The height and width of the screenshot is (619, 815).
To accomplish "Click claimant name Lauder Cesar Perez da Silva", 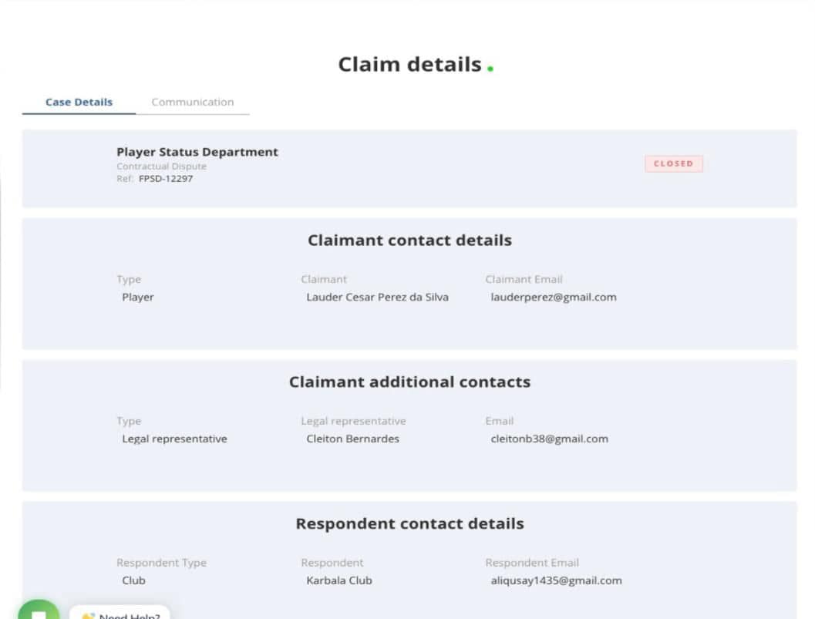I will (x=377, y=297).
